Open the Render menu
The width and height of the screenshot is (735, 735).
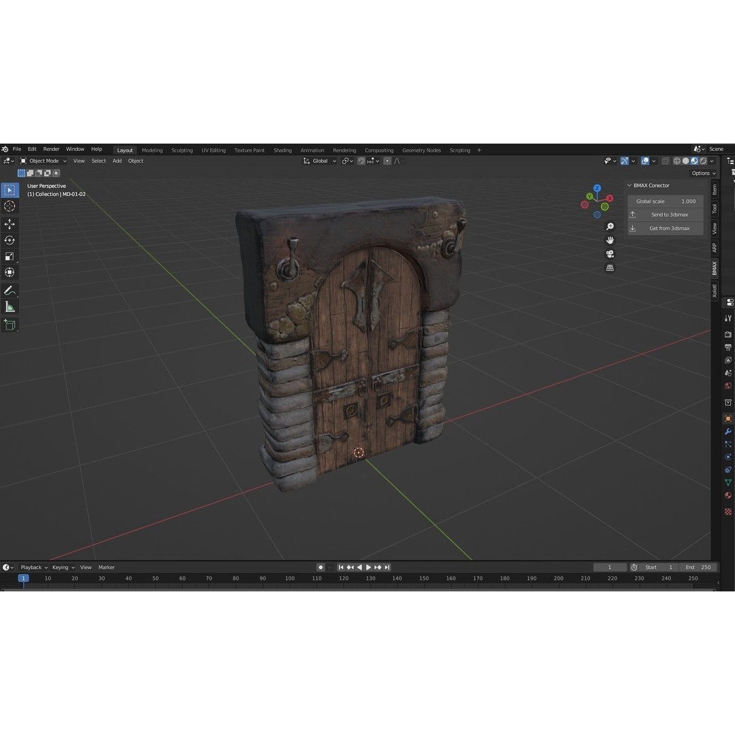(51, 148)
